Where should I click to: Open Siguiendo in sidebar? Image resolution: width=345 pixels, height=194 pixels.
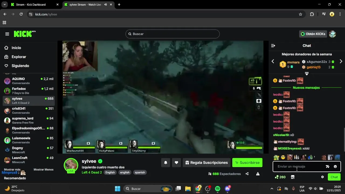(x=20, y=66)
